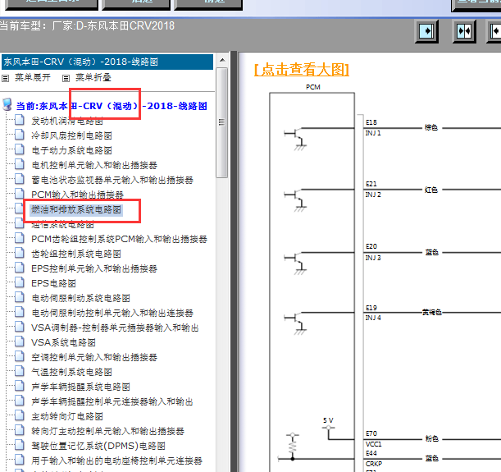Click the 粉色 wire color label
Viewport: 501px width, 472px height.
tap(431, 438)
